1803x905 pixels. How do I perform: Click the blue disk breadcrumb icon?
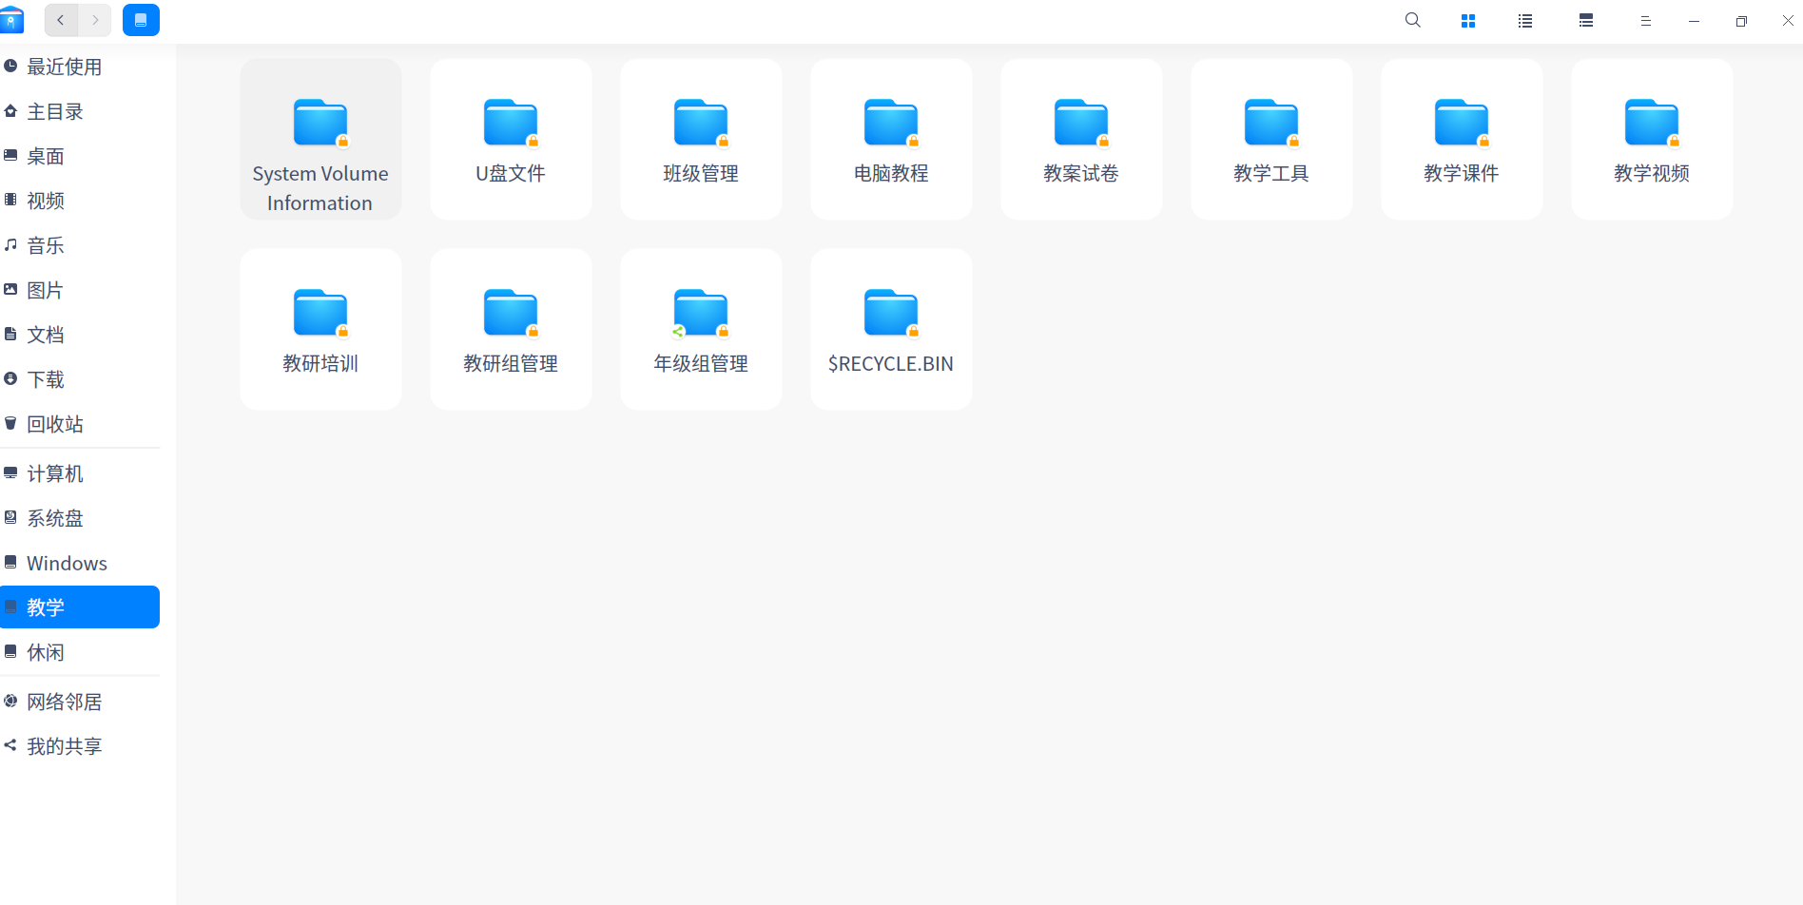(141, 20)
